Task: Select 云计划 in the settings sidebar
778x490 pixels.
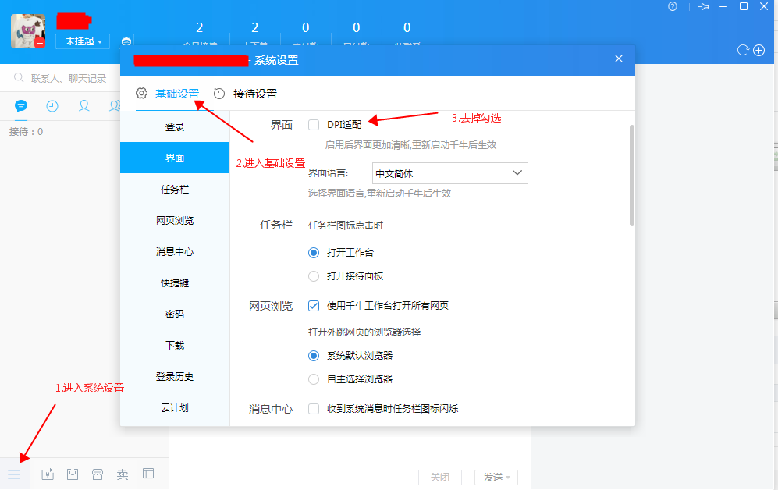Action: point(175,407)
